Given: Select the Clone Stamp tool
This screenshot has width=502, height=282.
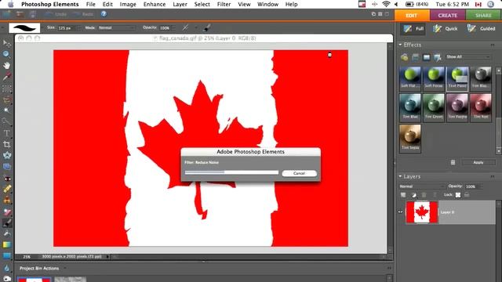Looking at the screenshot, I should tap(6, 201).
